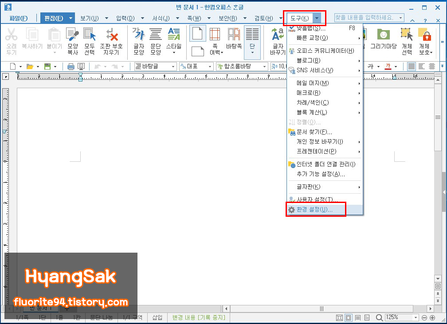This screenshot has height=324, width=447.
Task: Open 메일 머지 submenu
Action: click(x=325, y=83)
